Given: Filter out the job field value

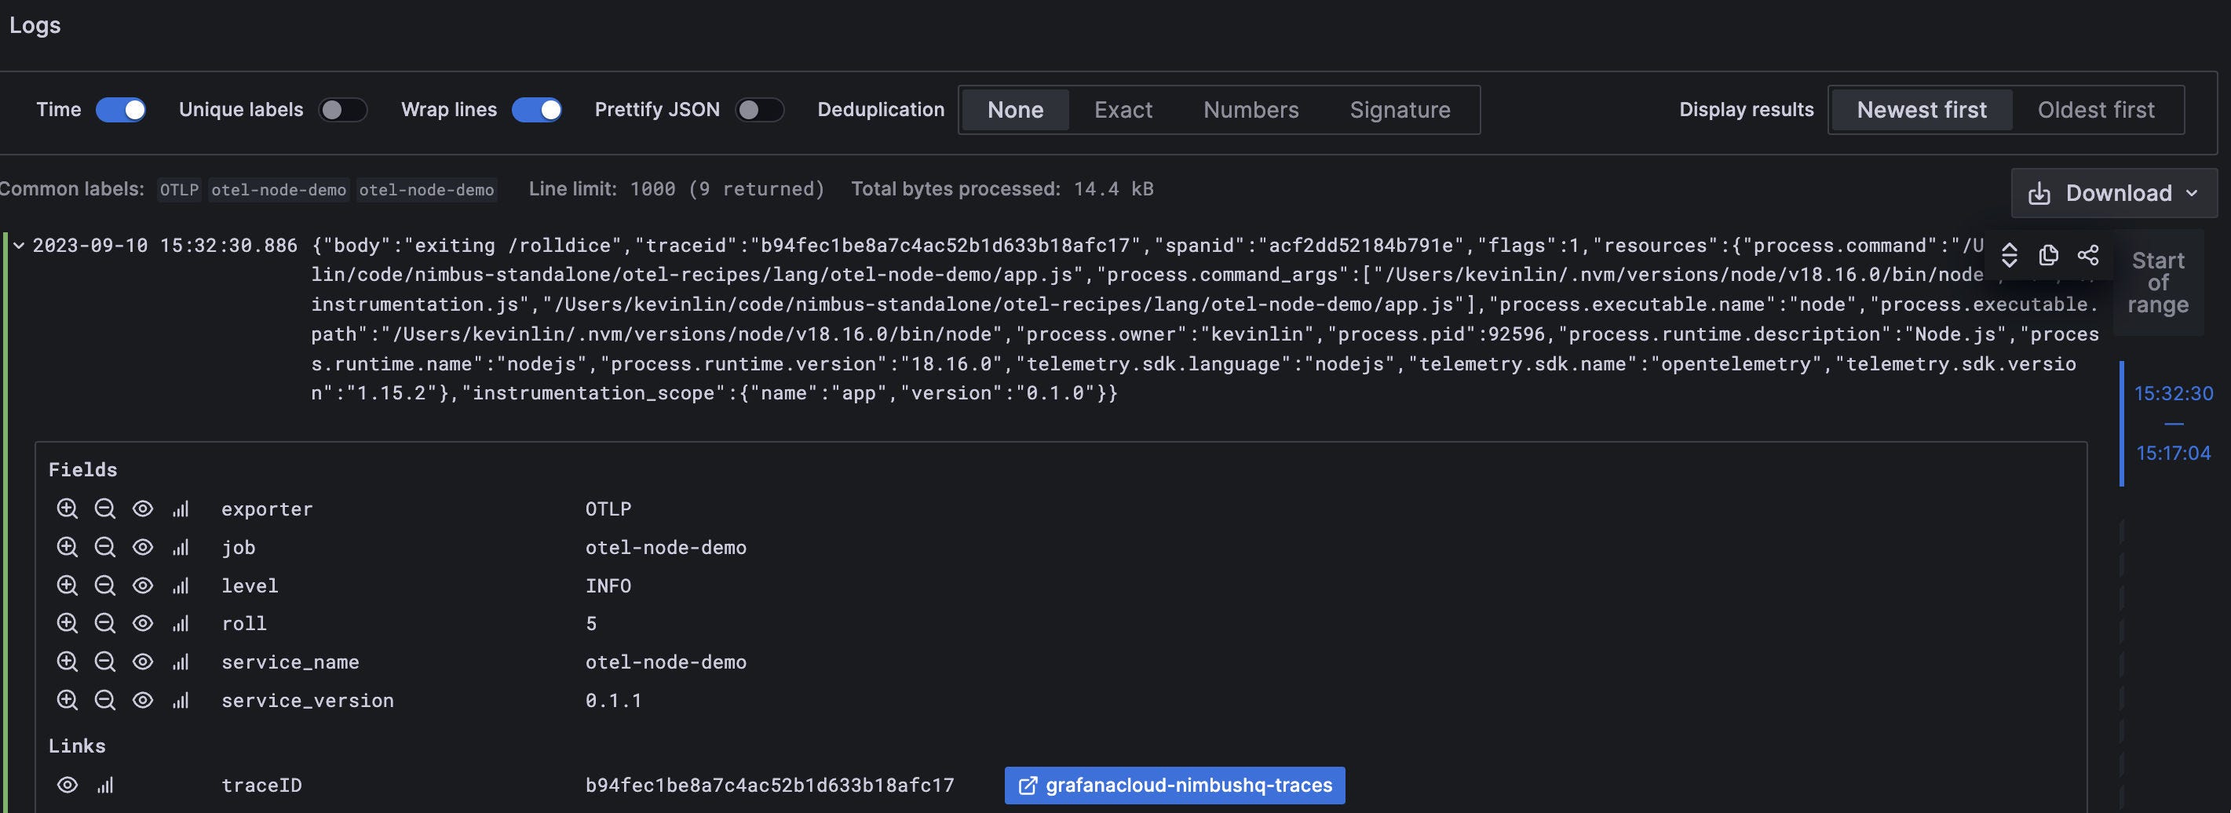Looking at the screenshot, I should pyautogui.click(x=104, y=546).
